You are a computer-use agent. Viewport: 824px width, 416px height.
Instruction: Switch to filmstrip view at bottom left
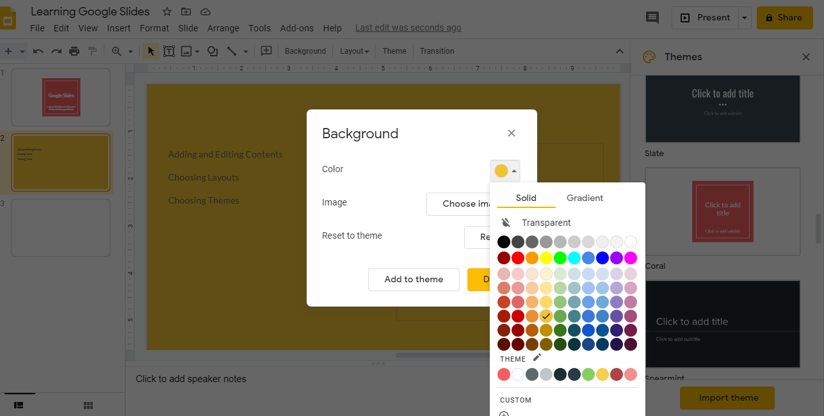pyautogui.click(x=19, y=405)
